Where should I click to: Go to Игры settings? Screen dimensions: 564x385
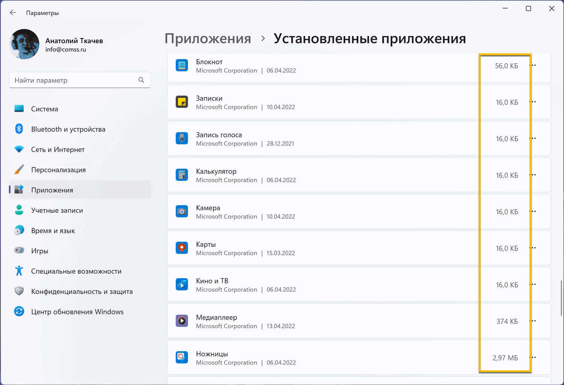pyautogui.click(x=80, y=251)
